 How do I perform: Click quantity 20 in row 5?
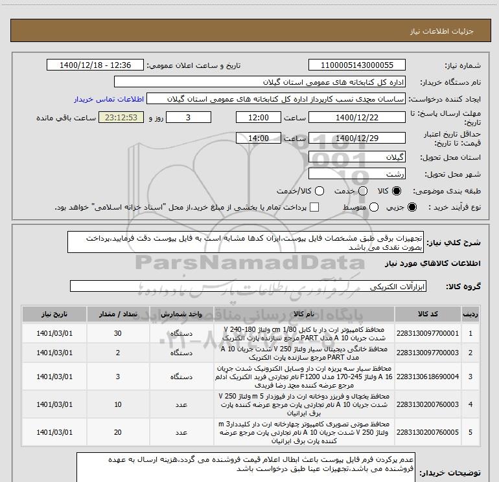point(118,432)
